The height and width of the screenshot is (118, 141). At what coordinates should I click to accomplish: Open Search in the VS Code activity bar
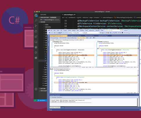click(36, 20)
